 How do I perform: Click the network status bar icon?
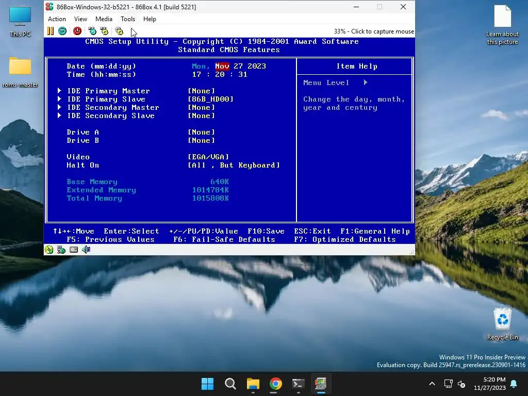point(61,250)
